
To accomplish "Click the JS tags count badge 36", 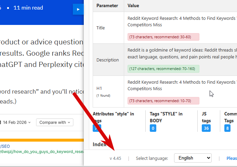I will pos(206,128).
